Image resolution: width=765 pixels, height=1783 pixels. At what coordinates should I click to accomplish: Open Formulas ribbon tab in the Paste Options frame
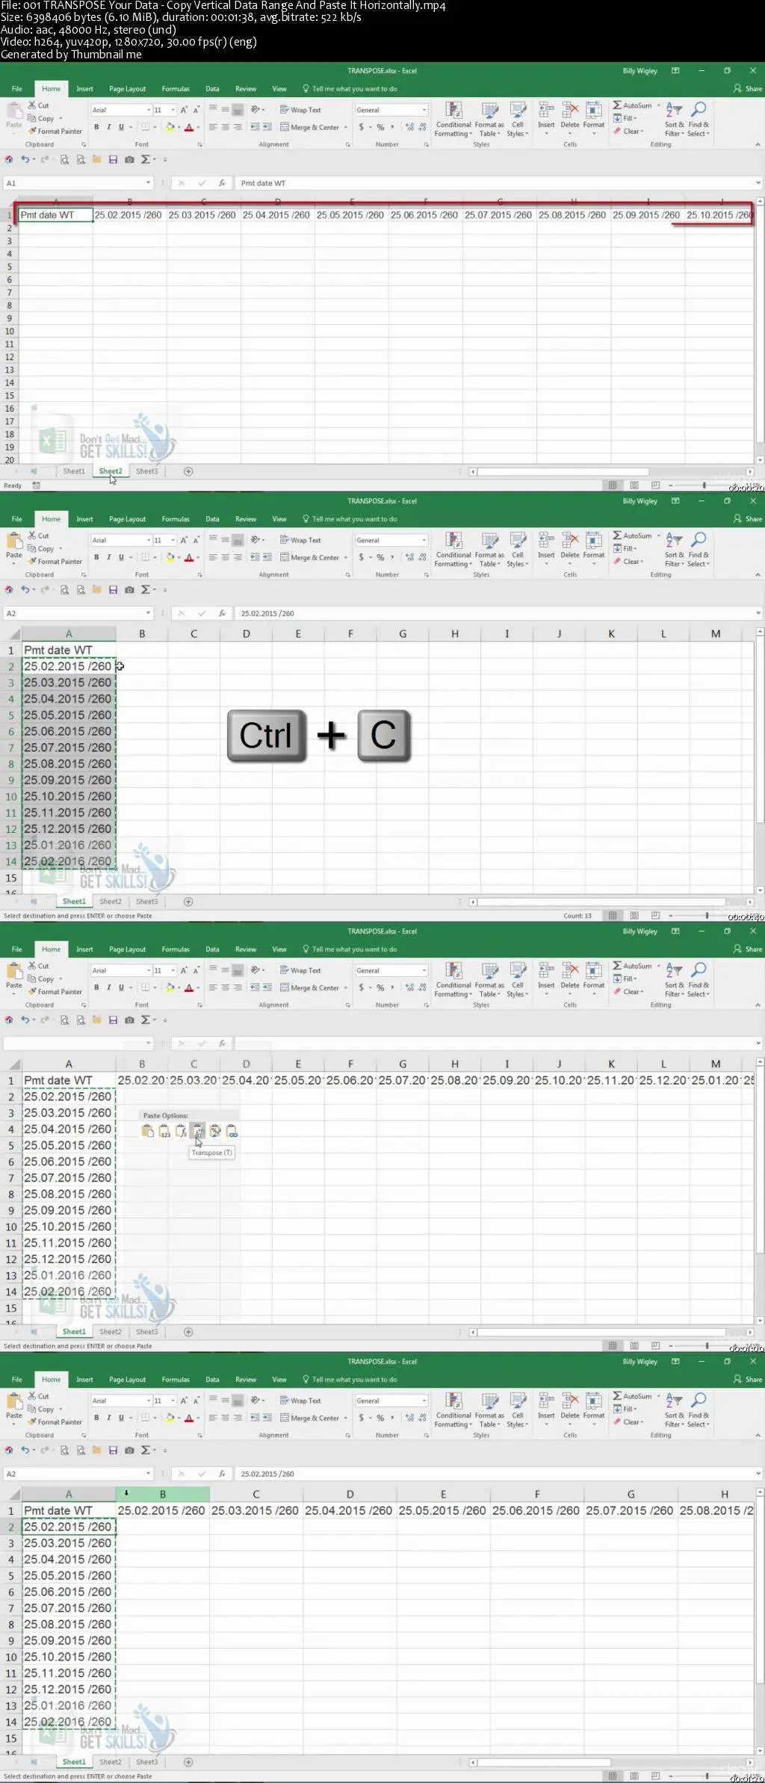pos(176,949)
